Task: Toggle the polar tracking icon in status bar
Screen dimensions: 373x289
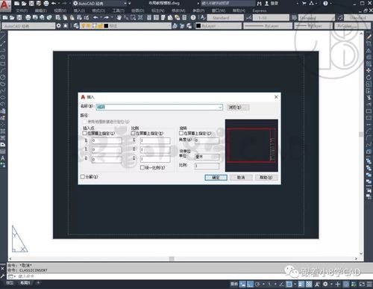Action: tap(257, 284)
